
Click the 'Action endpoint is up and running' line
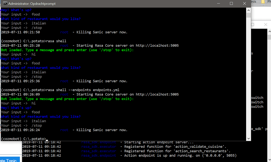pos(180,156)
